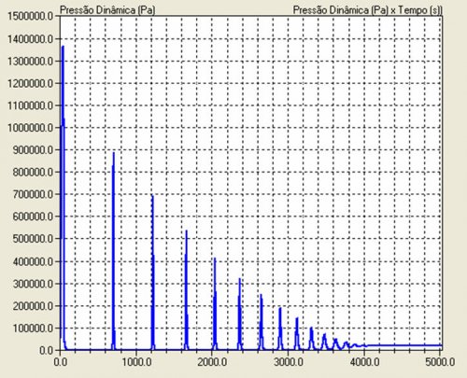
Task: Click the seventh peak near 250000 Pa
Action: pos(261,295)
